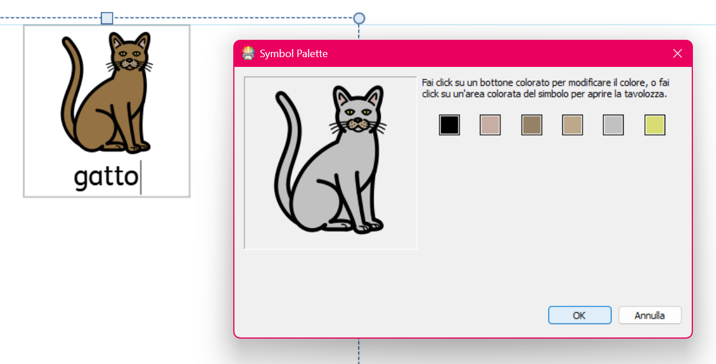Click the gray cat preview in palette
716x364 pixels.
click(x=330, y=163)
